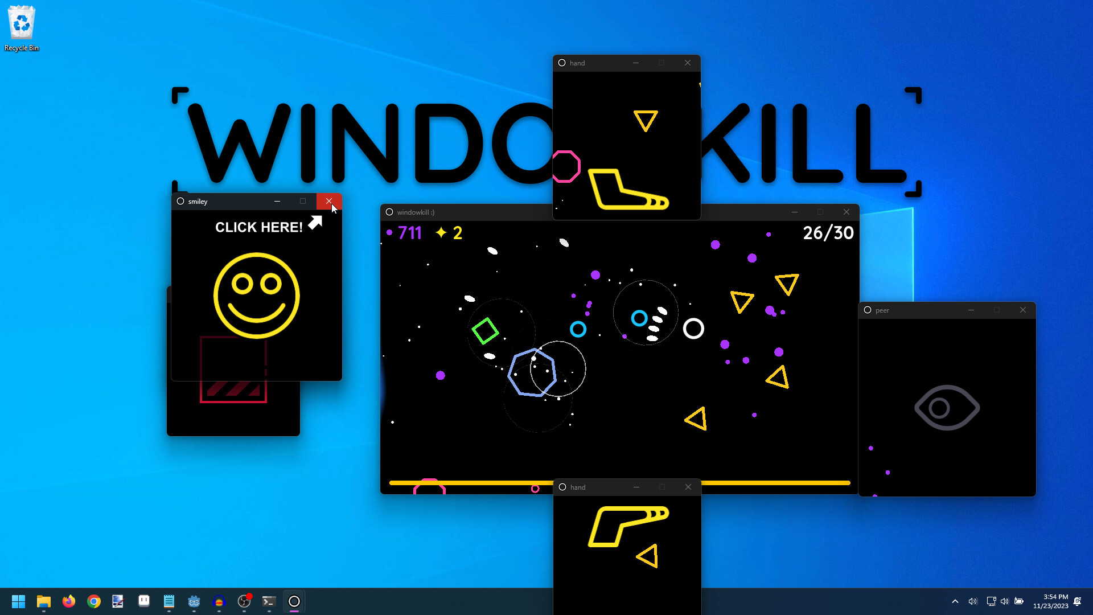Click the battery status indicator in the tray
The height and width of the screenshot is (615, 1093).
pos(1019,601)
